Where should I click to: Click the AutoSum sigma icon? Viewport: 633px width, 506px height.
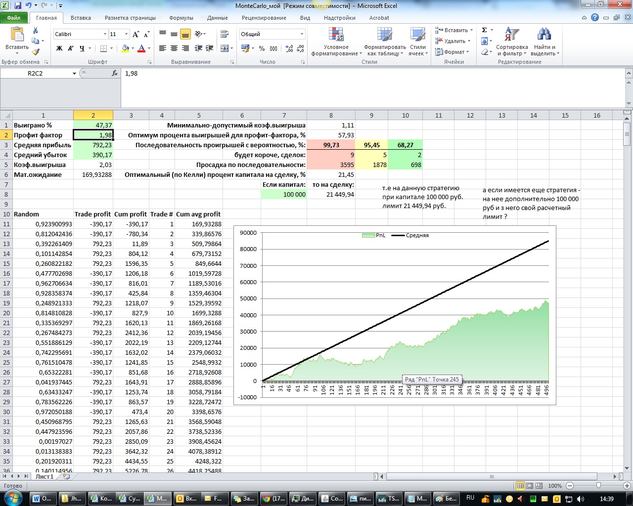[485, 30]
